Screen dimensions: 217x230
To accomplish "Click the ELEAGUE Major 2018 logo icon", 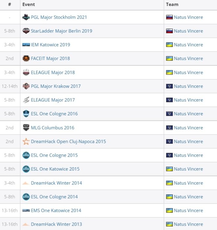I will (x=26, y=72).
